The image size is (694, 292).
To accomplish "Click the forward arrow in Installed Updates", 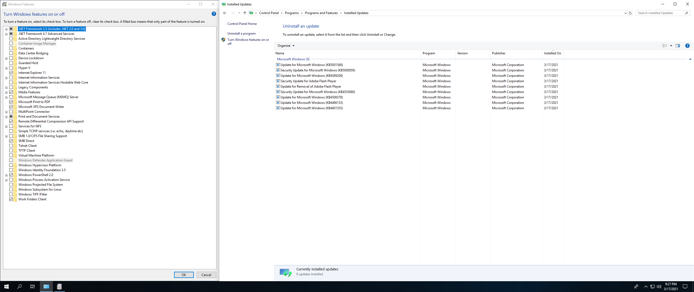I will point(233,13).
